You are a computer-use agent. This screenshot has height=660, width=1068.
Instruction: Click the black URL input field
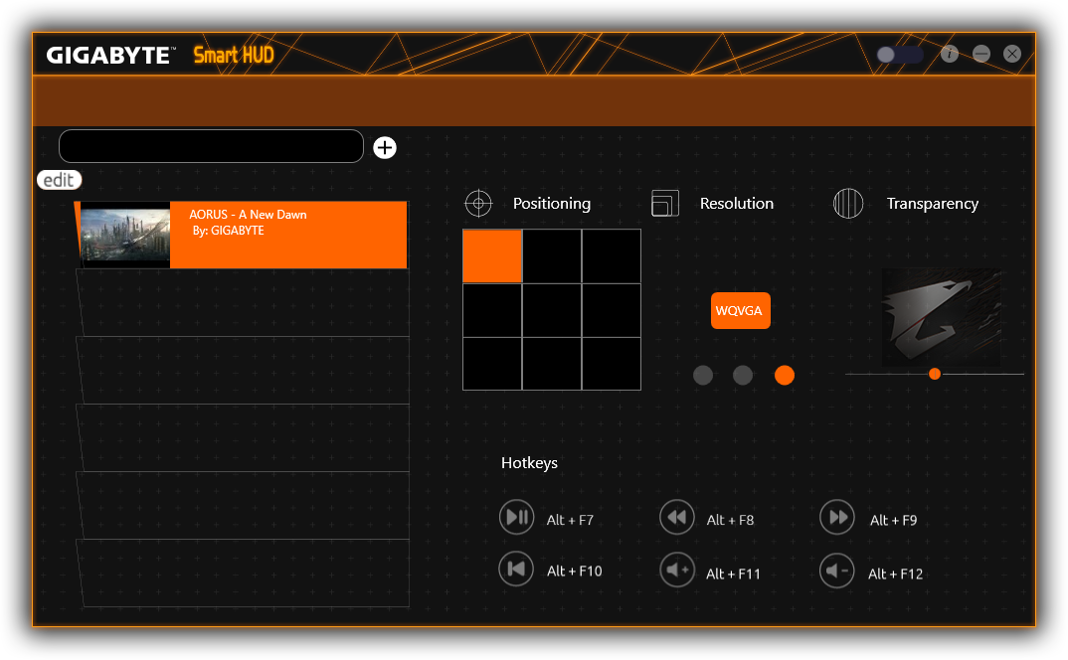click(211, 146)
